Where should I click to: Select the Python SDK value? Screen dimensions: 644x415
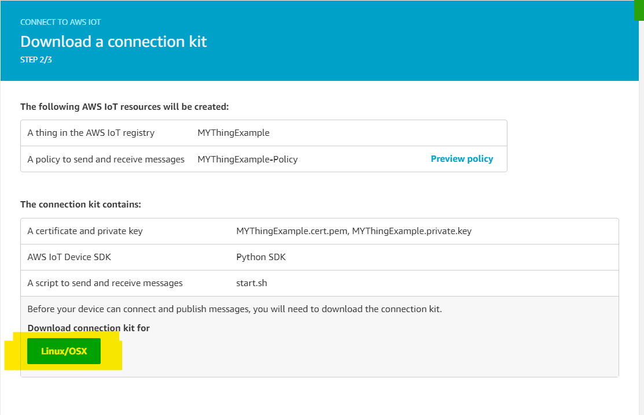[x=261, y=257]
